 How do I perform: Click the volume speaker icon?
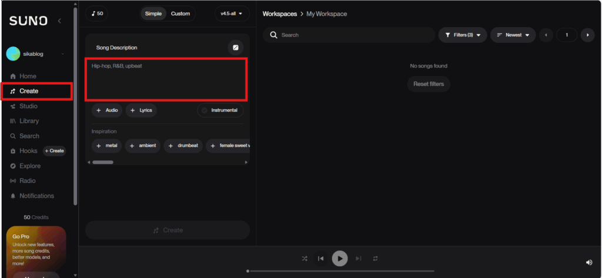(x=589, y=262)
